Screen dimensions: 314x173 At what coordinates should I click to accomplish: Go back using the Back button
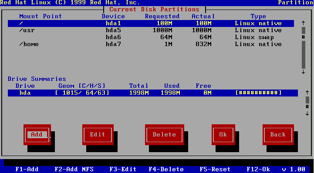(278, 135)
